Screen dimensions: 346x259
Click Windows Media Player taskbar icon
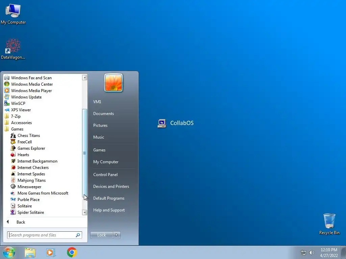[x=50, y=252]
